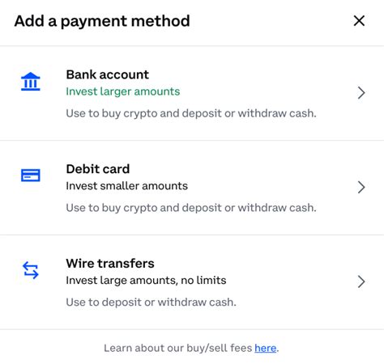Click the Debit card description about buying crypto
This screenshot has width=384, height=364.
tap(191, 208)
